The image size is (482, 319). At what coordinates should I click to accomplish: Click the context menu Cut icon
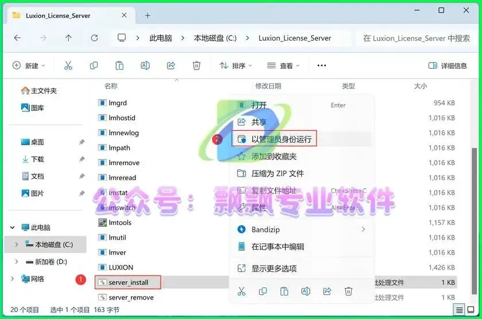tap(242, 291)
